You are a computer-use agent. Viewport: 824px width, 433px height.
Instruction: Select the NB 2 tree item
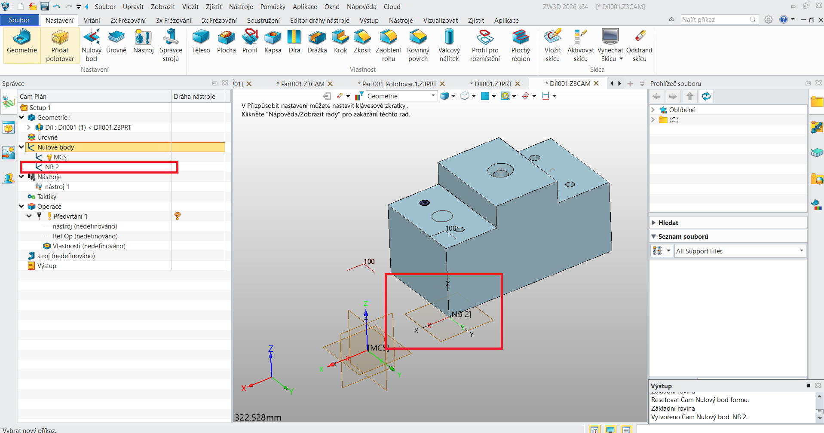pyautogui.click(x=52, y=167)
